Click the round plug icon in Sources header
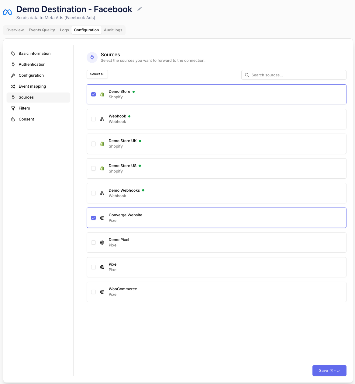This screenshot has width=355, height=384. (92, 57)
